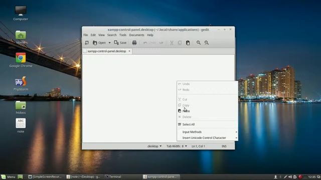Open the Tab Width dropdown
The image size is (321, 180).
(177, 146)
